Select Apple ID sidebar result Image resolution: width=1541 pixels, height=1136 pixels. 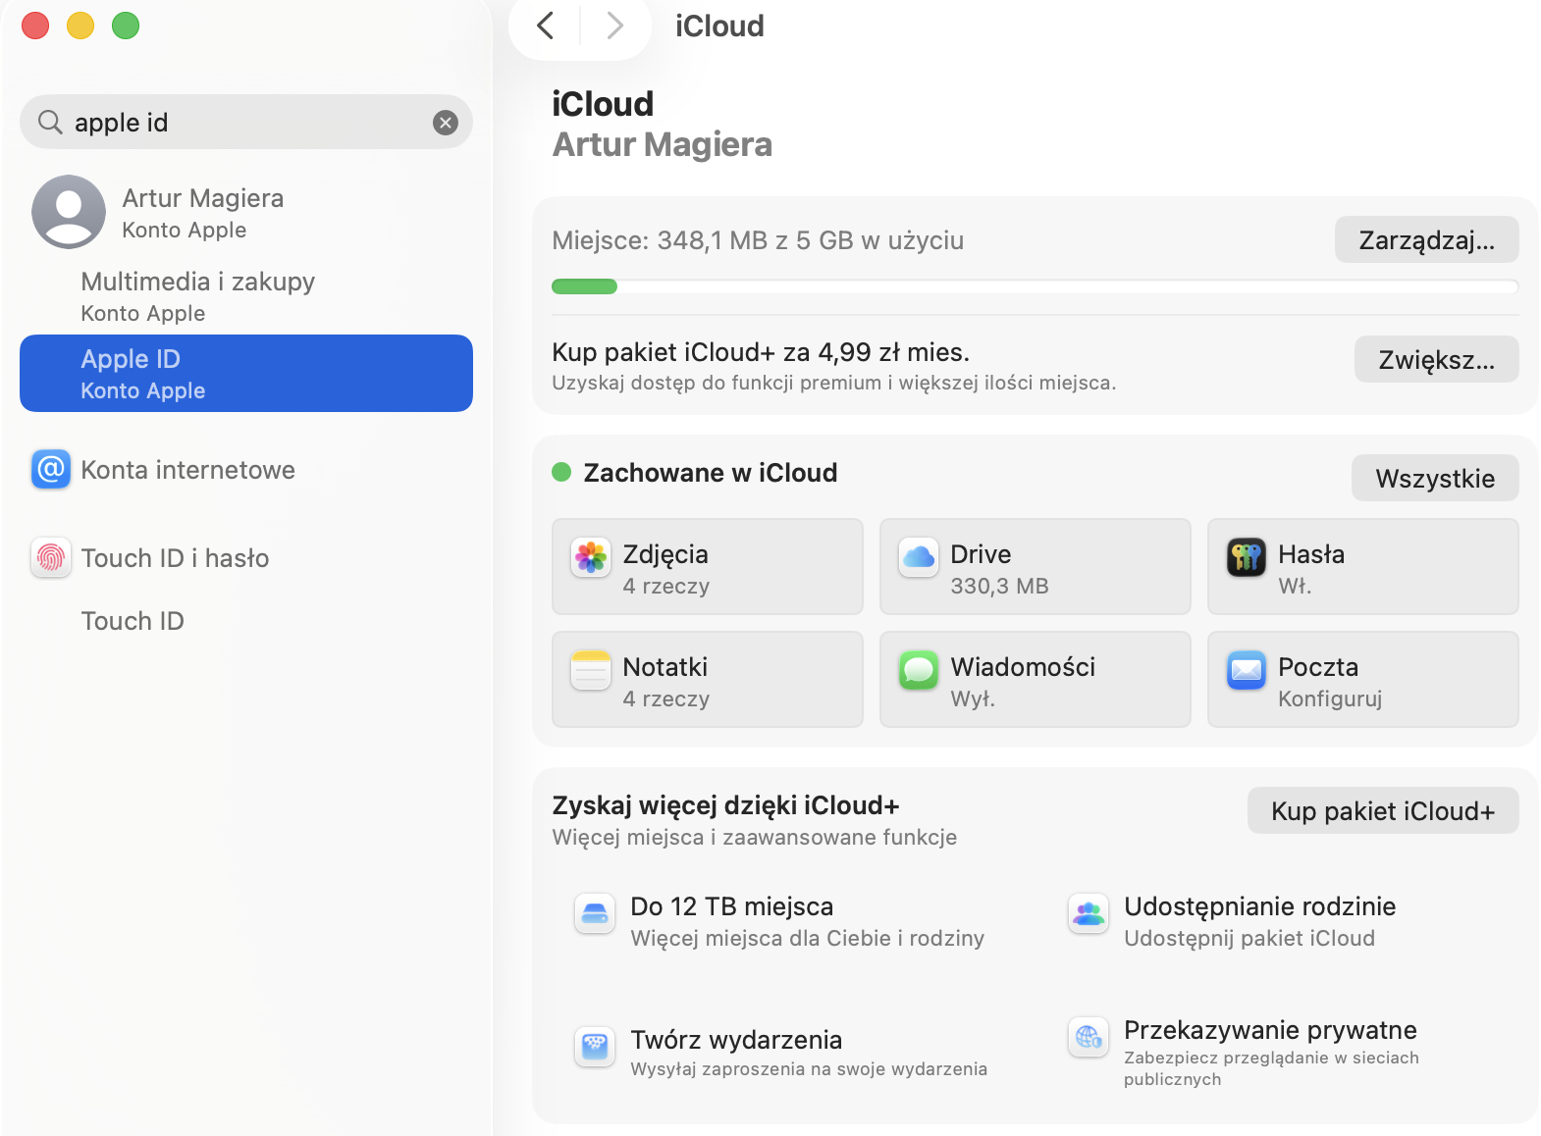(246, 373)
